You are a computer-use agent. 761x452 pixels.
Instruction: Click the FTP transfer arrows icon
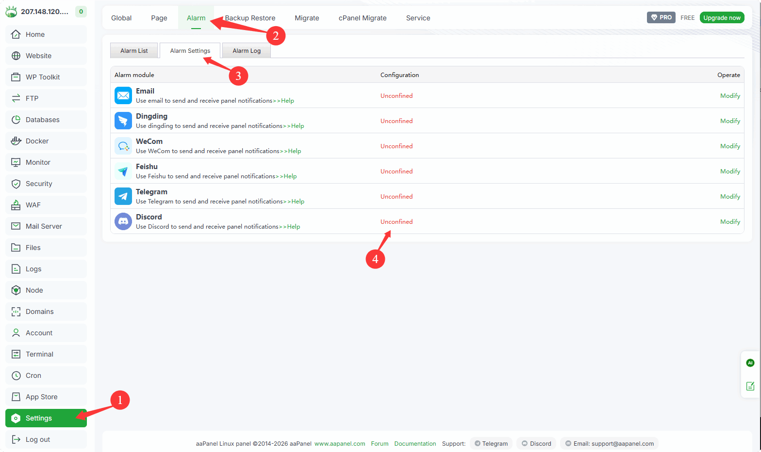pos(16,98)
